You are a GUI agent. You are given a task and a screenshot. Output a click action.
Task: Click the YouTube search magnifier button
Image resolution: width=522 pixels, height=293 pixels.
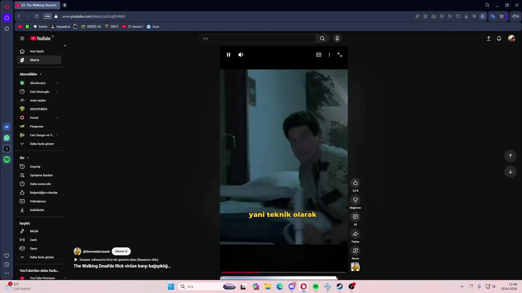click(322, 38)
